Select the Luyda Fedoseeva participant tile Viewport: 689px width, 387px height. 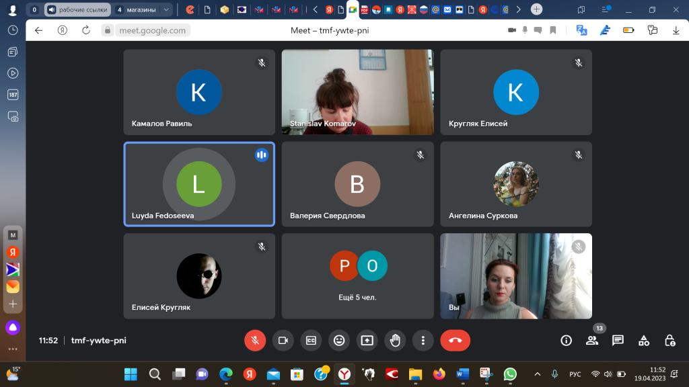pyautogui.click(x=199, y=184)
